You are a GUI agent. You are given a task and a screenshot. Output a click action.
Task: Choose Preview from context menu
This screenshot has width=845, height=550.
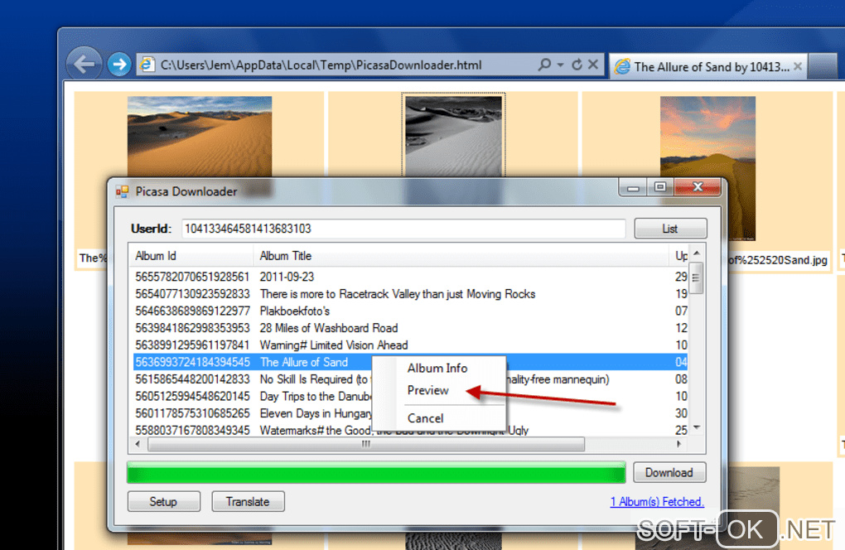pyautogui.click(x=428, y=390)
